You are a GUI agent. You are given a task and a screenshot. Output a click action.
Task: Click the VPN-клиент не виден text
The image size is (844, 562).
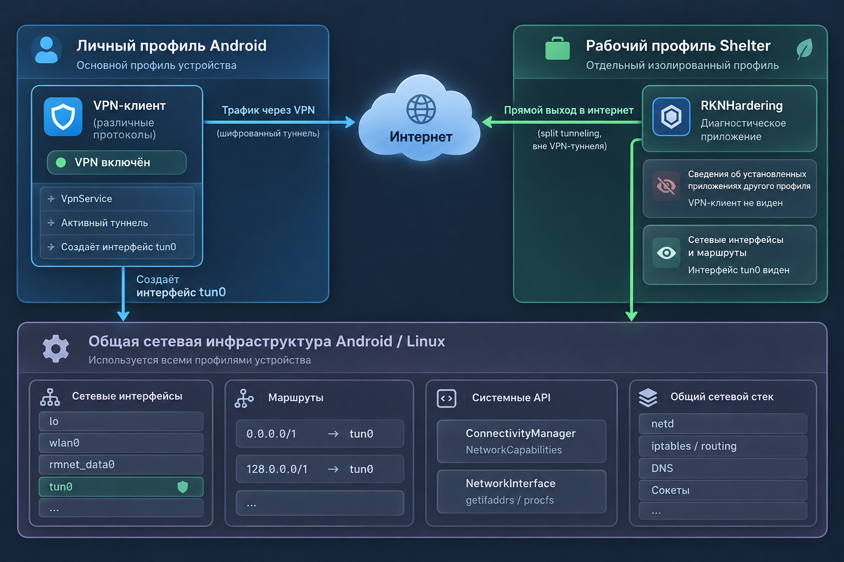(735, 203)
